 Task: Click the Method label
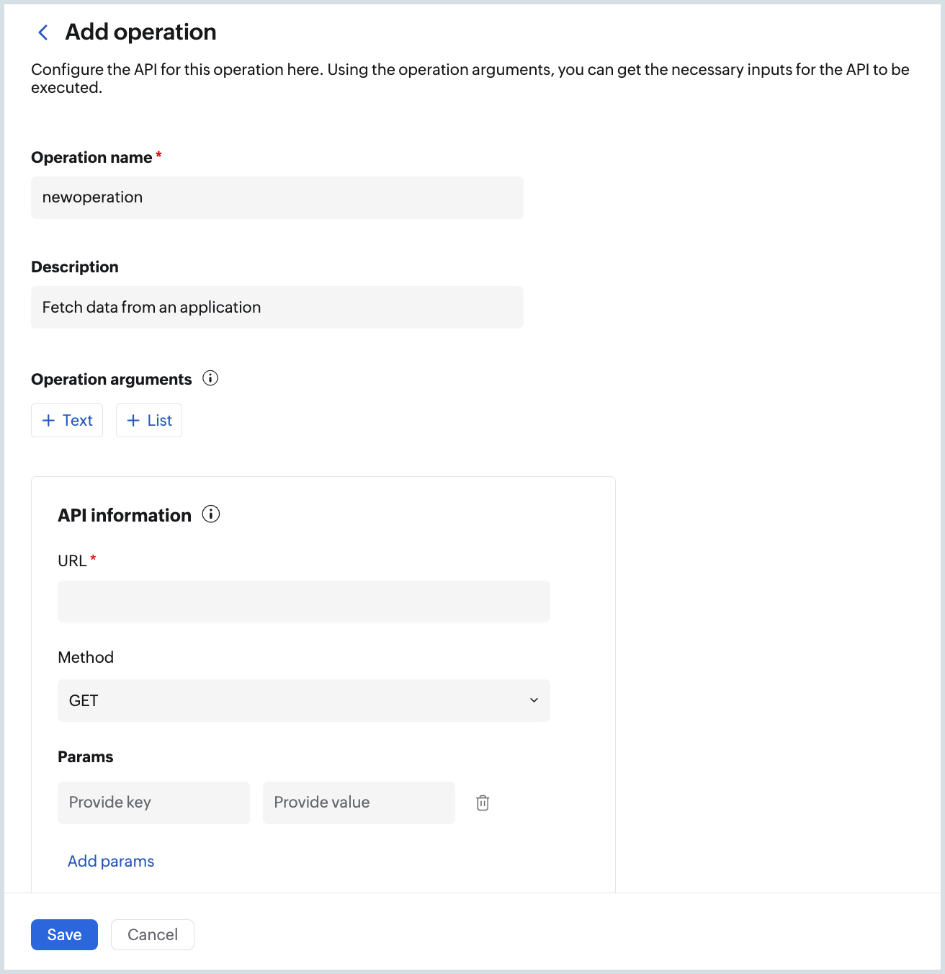click(x=86, y=658)
